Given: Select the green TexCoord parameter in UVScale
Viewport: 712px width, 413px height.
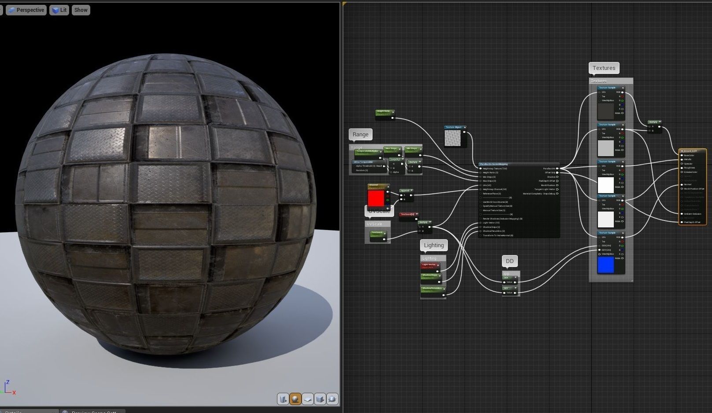Looking at the screenshot, I should (x=378, y=236).
